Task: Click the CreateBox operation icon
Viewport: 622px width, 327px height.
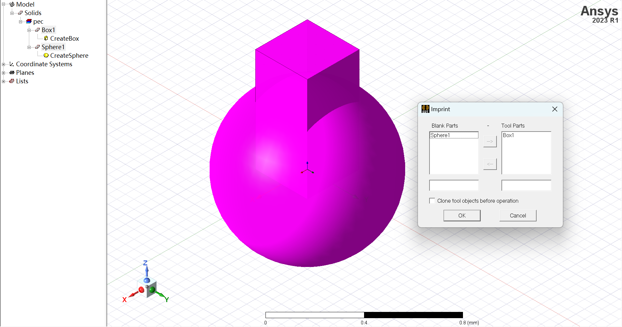Action: point(46,38)
